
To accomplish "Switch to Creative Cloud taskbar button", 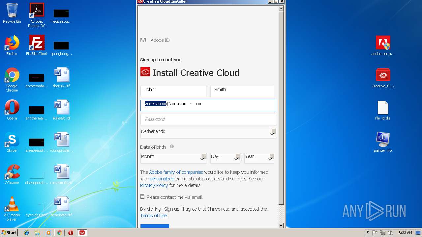I will 82,233.
